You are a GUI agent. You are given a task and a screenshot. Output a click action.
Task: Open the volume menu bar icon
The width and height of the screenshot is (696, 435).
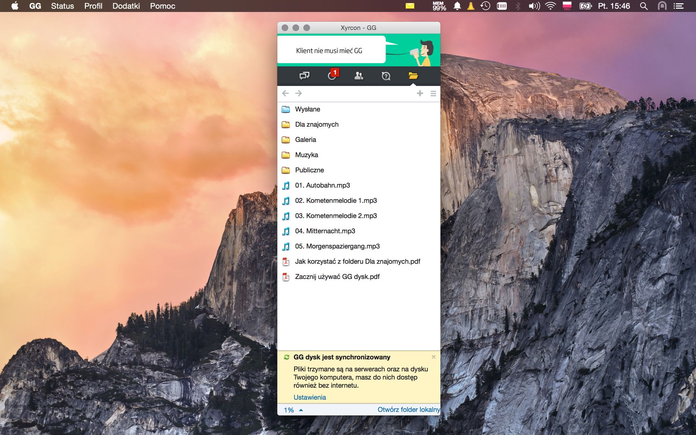pyautogui.click(x=534, y=6)
